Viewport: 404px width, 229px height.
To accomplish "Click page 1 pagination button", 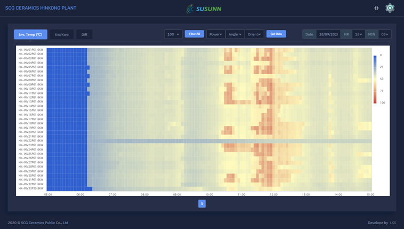I will 202,203.
